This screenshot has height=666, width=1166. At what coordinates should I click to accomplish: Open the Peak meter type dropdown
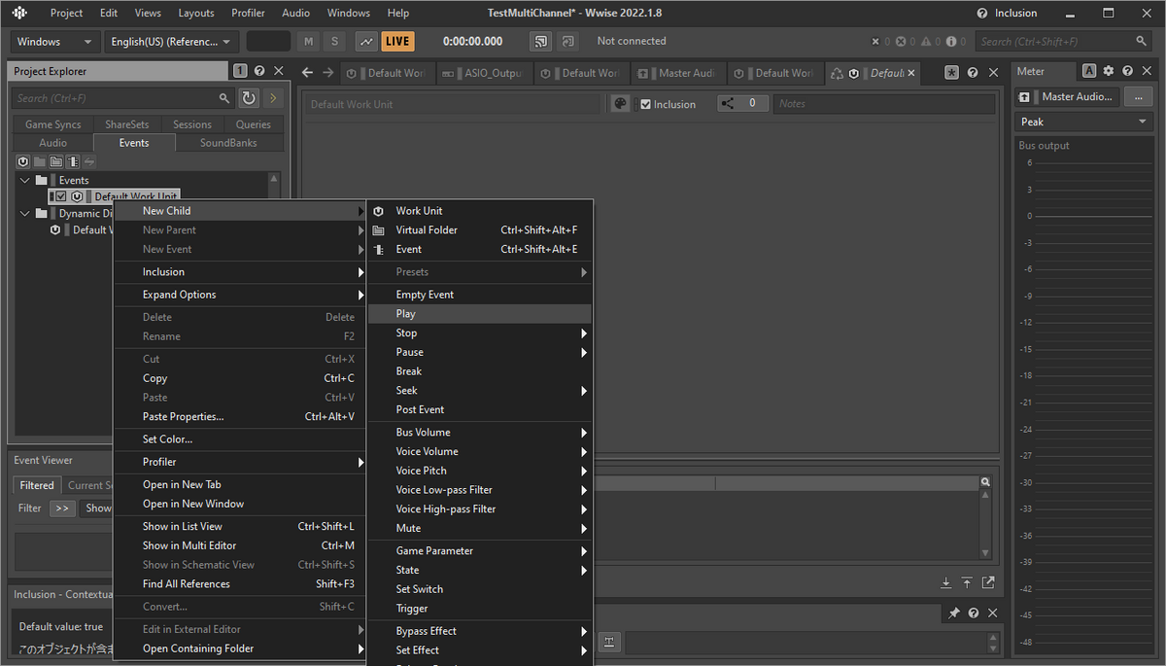coord(1084,122)
